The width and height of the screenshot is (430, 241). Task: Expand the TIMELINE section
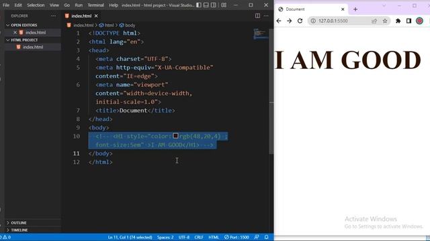19,230
